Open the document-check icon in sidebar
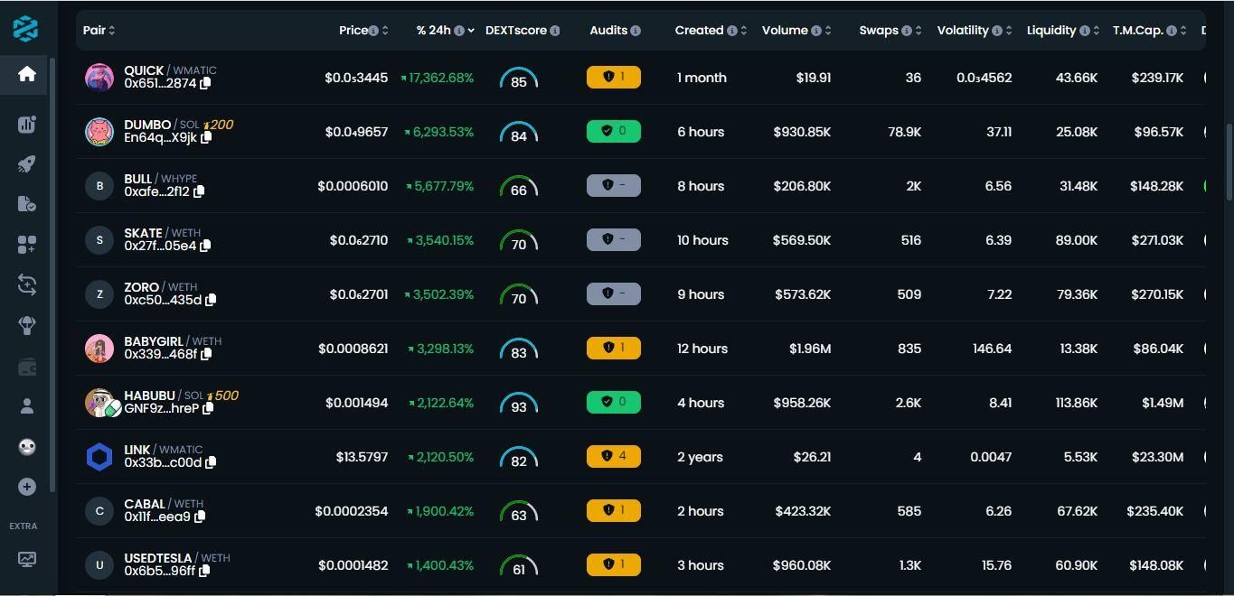The image size is (1234, 596). 26,204
